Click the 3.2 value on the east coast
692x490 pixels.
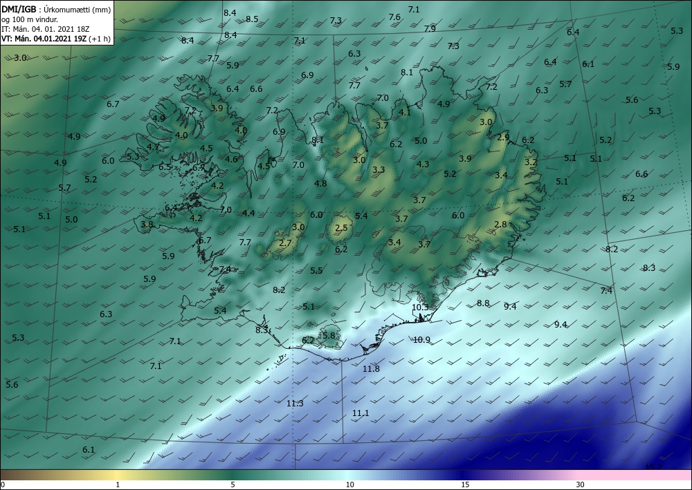point(531,162)
